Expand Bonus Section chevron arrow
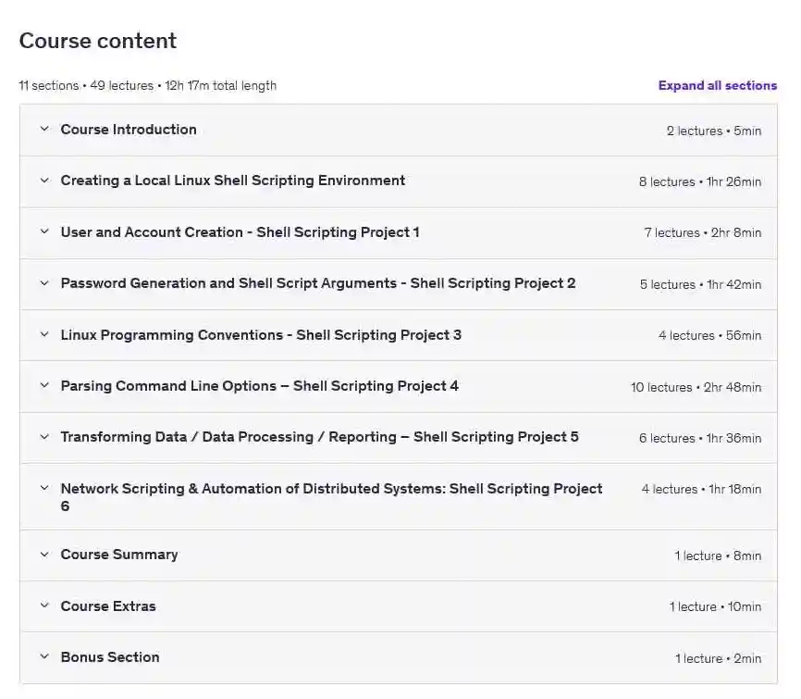The height and width of the screenshot is (699, 801). click(43, 657)
